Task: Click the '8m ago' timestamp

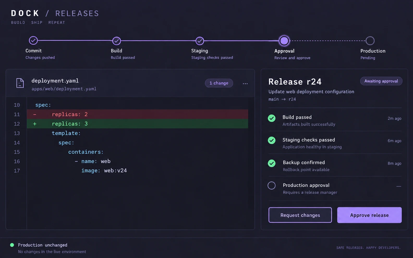Action: pos(394,163)
